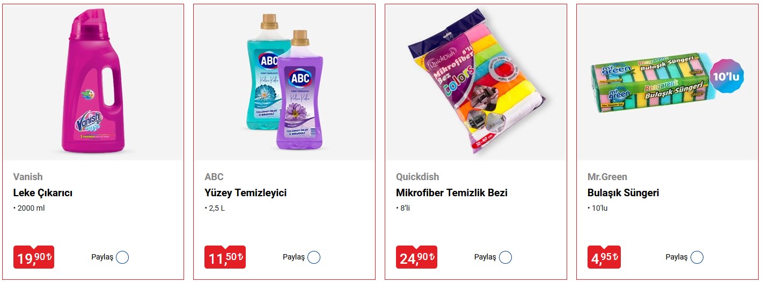Click the 4,95 price tag
This screenshot has height=282, width=763.
(x=604, y=257)
